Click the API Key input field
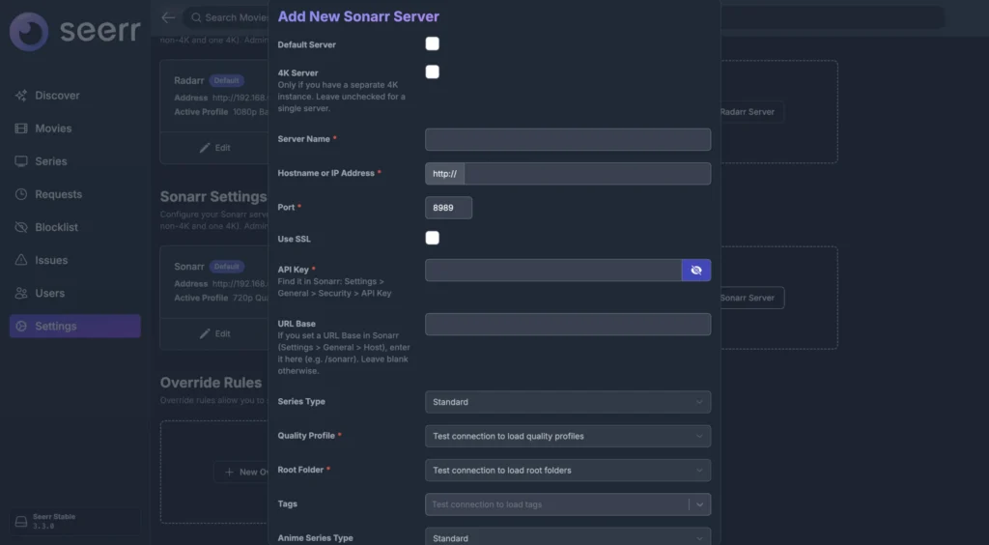The image size is (989, 545). (553, 270)
